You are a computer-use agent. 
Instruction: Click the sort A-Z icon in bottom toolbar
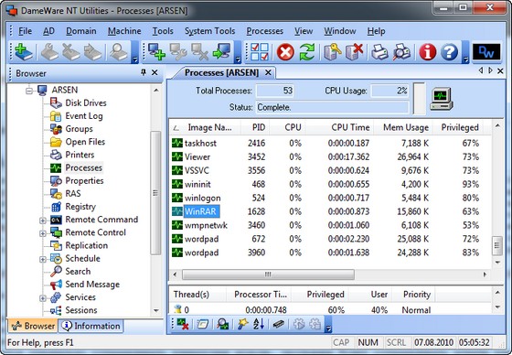coord(259,324)
